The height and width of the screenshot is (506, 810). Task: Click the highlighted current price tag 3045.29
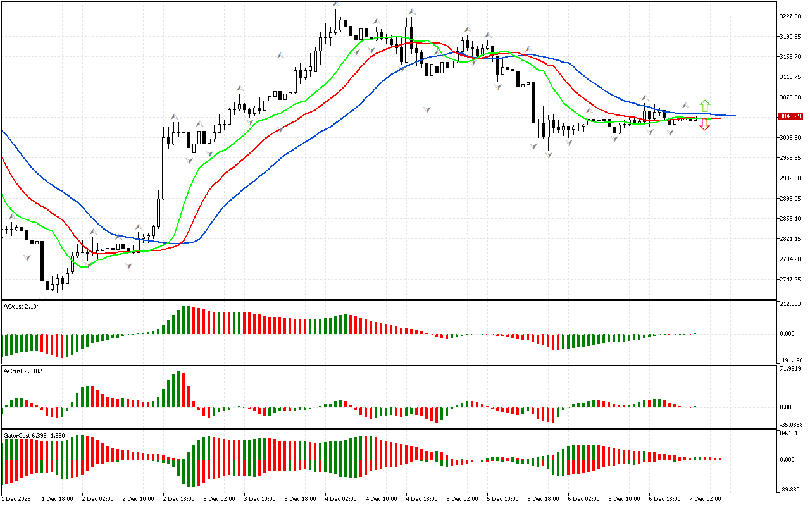tap(790, 116)
